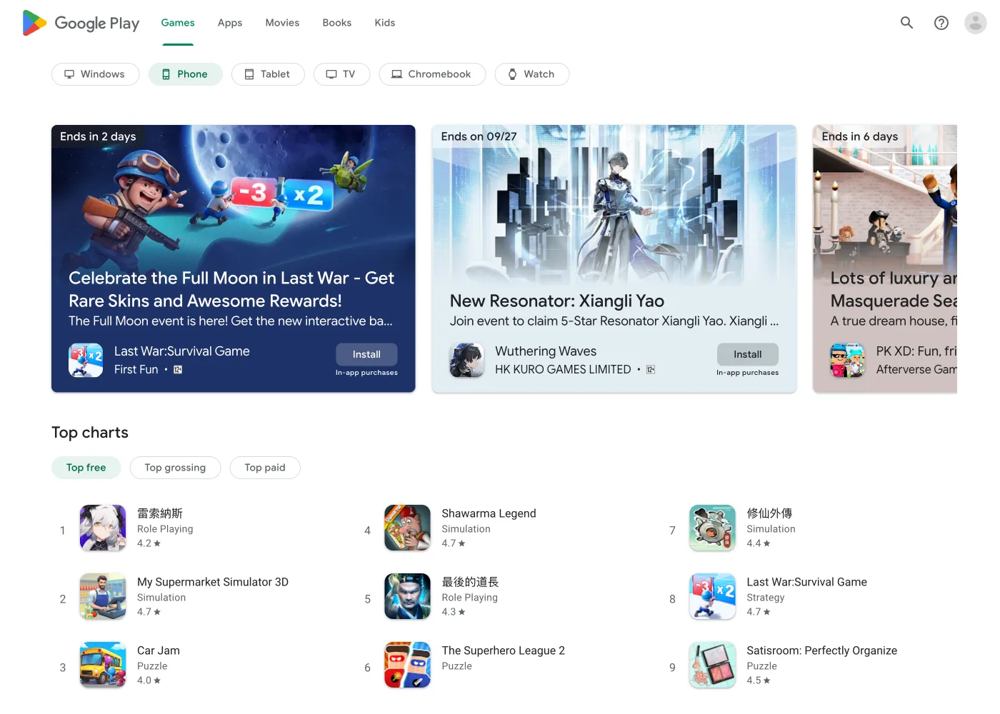Click 'New Resonator: Xiangli Yao' heading

click(557, 301)
